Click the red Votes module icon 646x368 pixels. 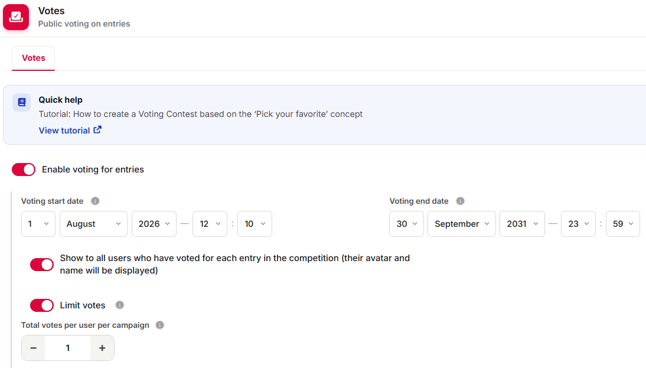[x=16, y=17]
